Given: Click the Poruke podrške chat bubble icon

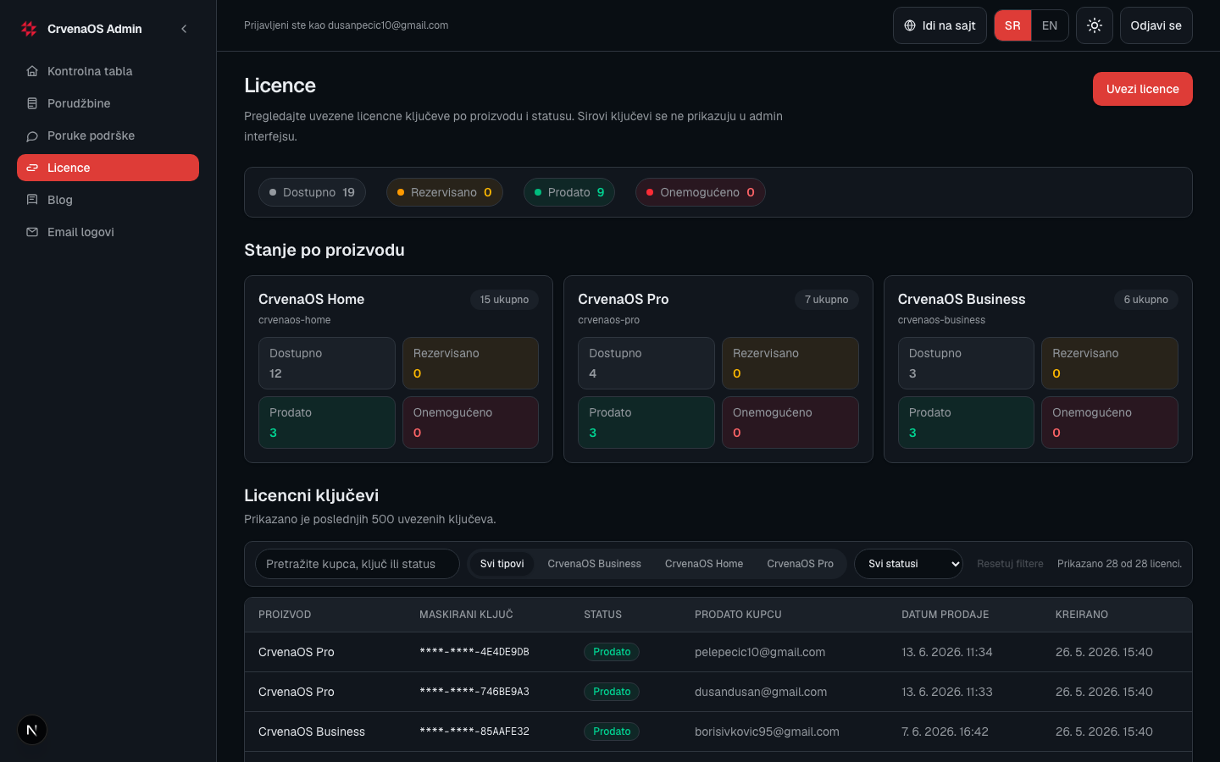Looking at the screenshot, I should (x=32, y=135).
